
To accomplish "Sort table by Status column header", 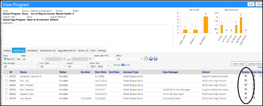I will (63, 72).
